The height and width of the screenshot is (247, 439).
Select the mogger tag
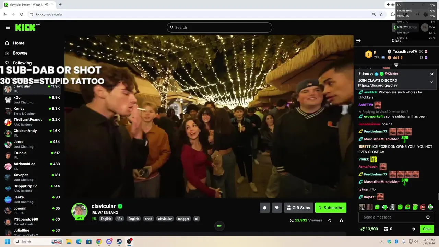[x=183, y=219]
